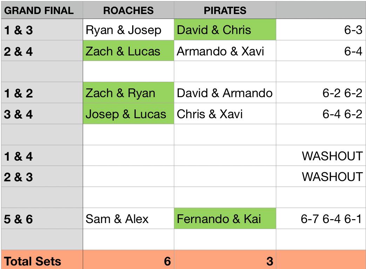Select the Chris & Xavi cell
366x269 pixels.
pos(225,114)
